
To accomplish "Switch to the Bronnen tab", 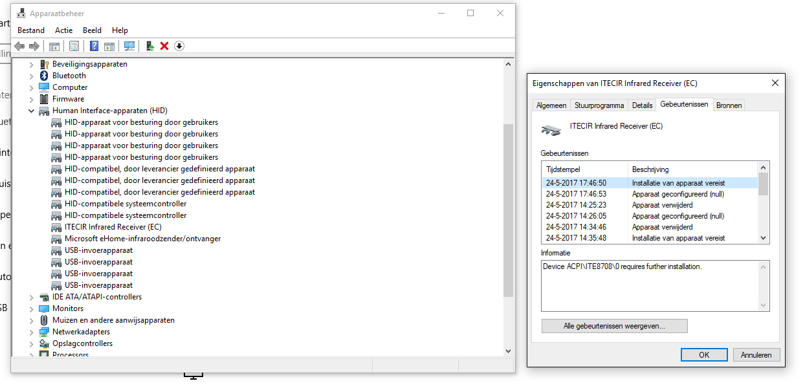I will coord(729,105).
